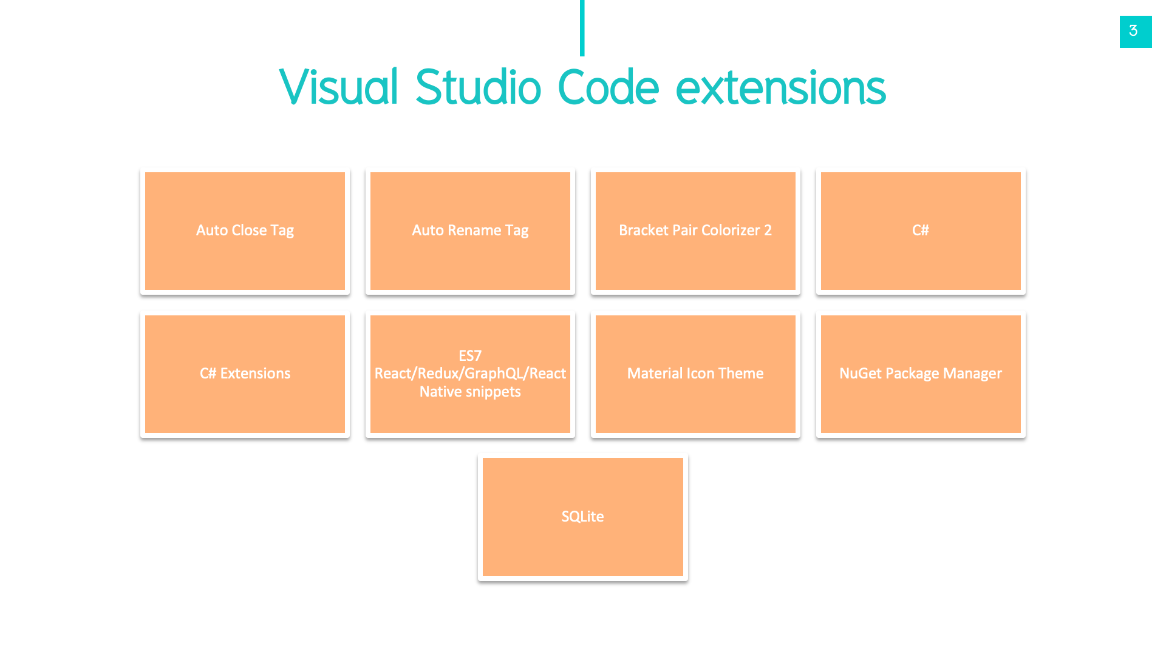This screenshot has height=655, width=1166.
Task: Click the Bracket Pair Colorizer 2 card
Action: pyautogui.click(x=695, y=230)
